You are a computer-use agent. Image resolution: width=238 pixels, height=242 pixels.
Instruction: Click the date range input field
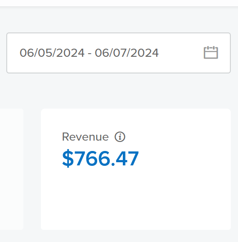click(118, 53)
